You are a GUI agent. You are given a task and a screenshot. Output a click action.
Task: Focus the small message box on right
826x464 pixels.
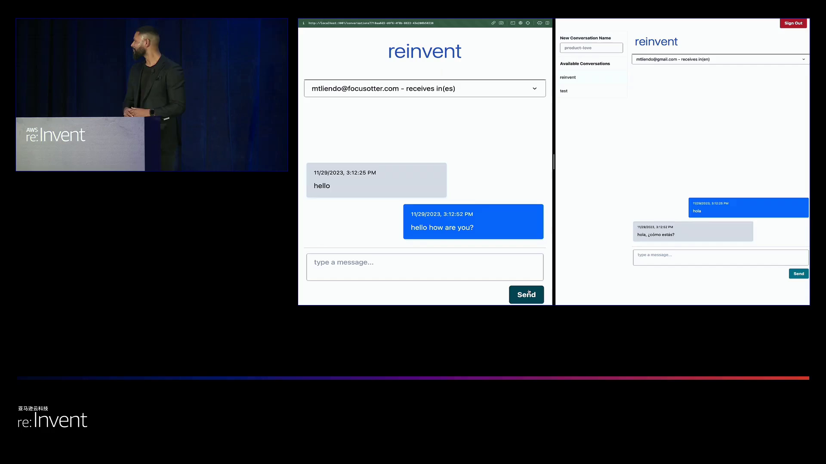[x=720, y=257]
